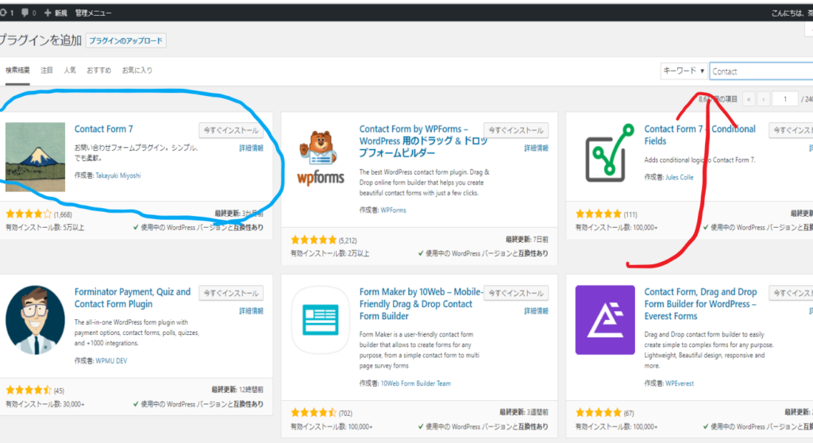Open 詳細情報 for Form Maker by 10Web
The image size is (813, 443).
pyautogui.click(x=536, y=310)
